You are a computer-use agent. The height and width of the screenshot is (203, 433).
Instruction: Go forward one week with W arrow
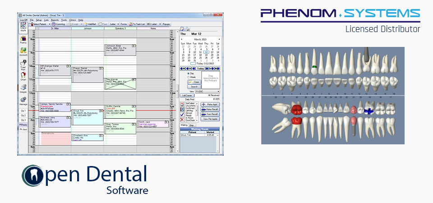coord(211,69)
